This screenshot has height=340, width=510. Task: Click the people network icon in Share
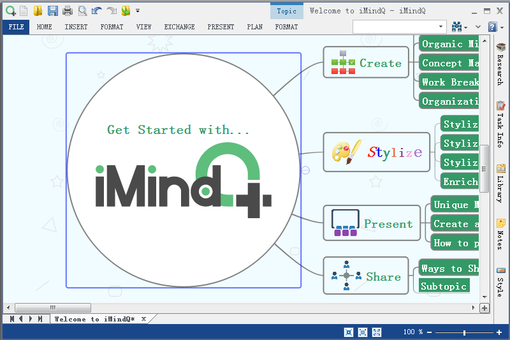(346, 276)
